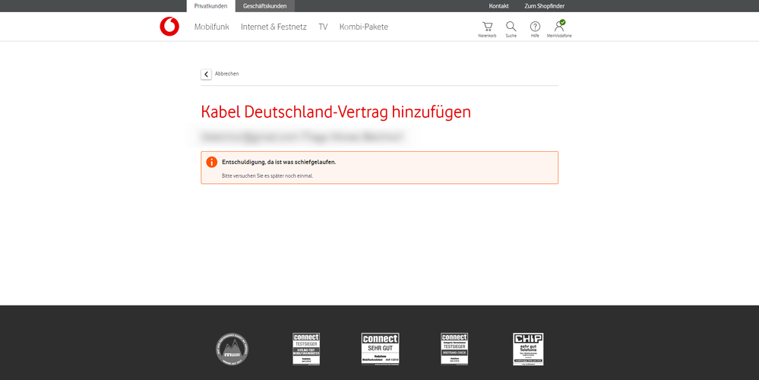759x380 pixels.
Task: Open the Hilfe question mark icon
Action: 535,27
